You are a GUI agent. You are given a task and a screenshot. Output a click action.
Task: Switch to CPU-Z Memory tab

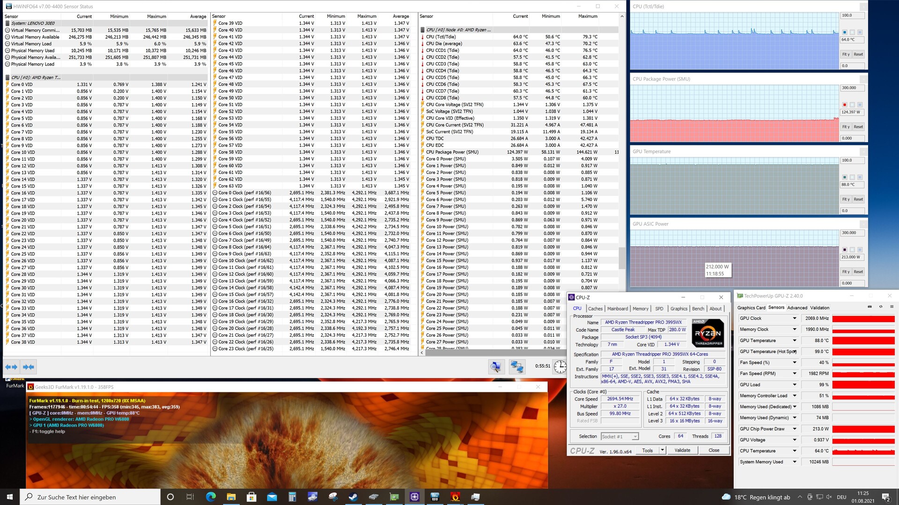coord(640,309)
